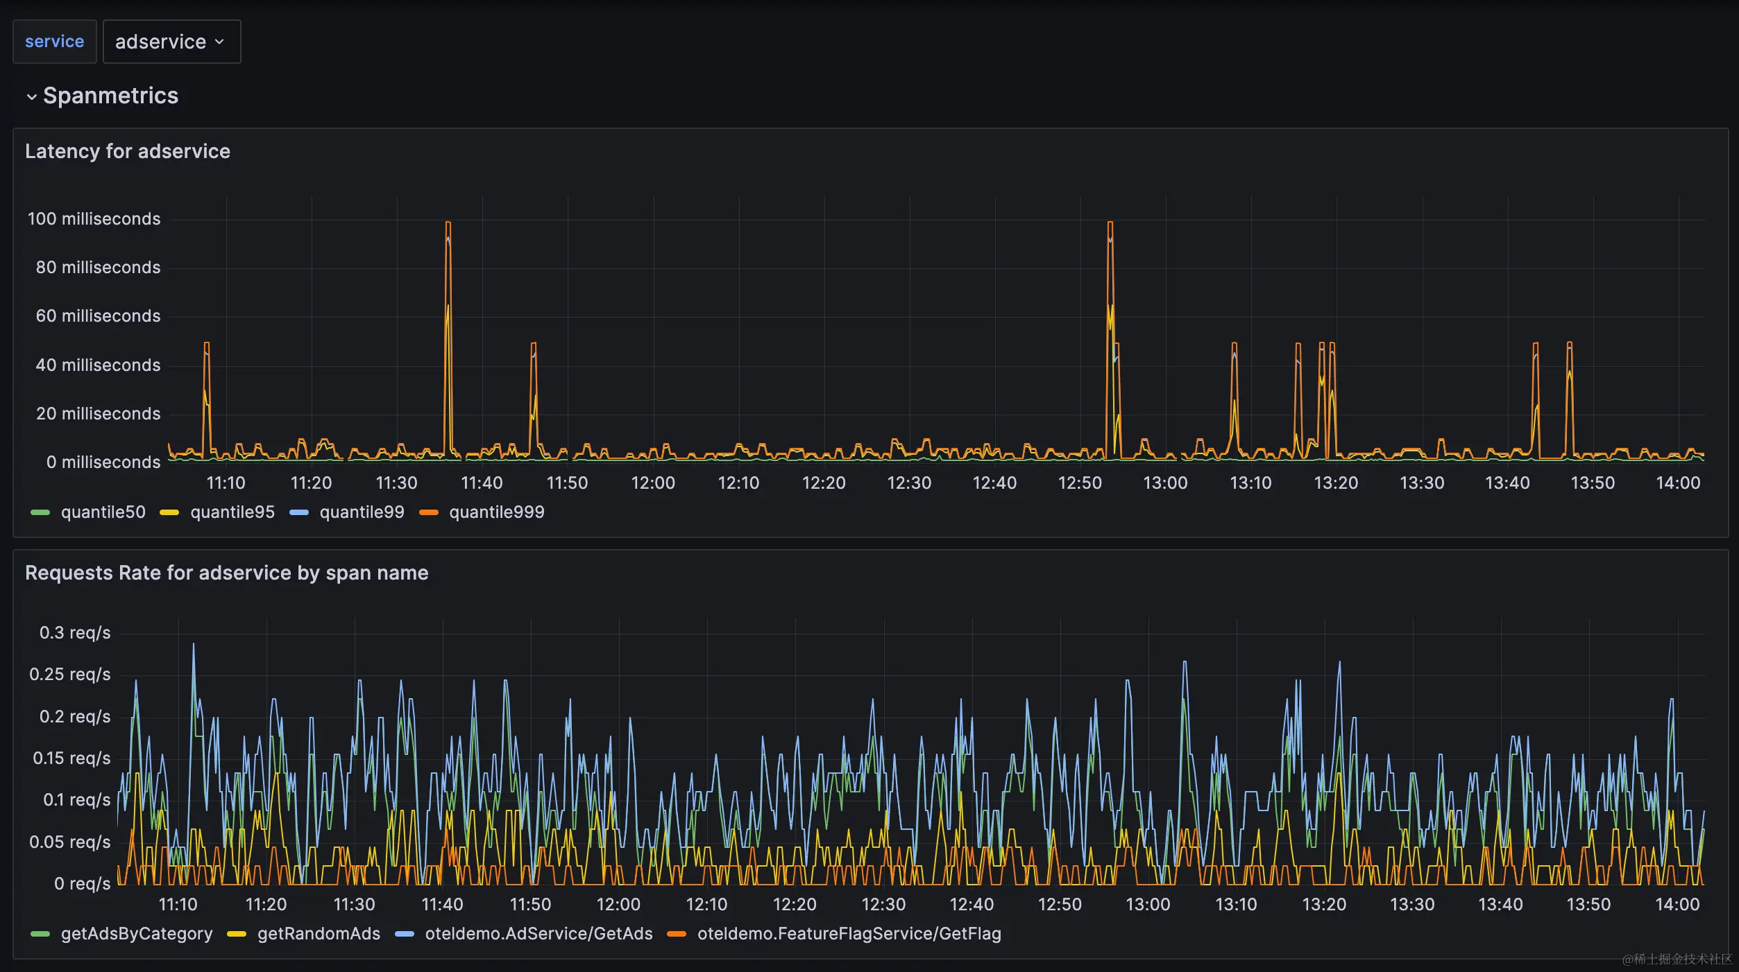Toggle getAdsByCategory series in legend
Image resolution: width=1739 pixels, height=972 pixels.
pyautogui.click(x=137, y=934)
